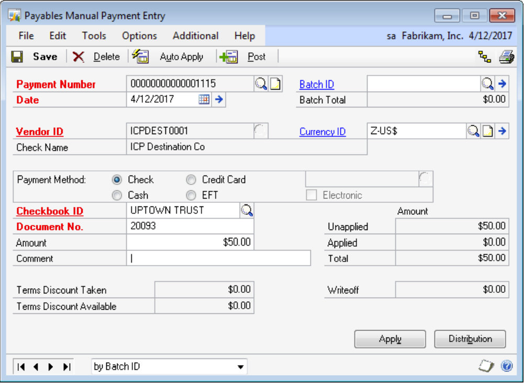Click into the Comment text field
524x383 pixels.
coord(218,258)
